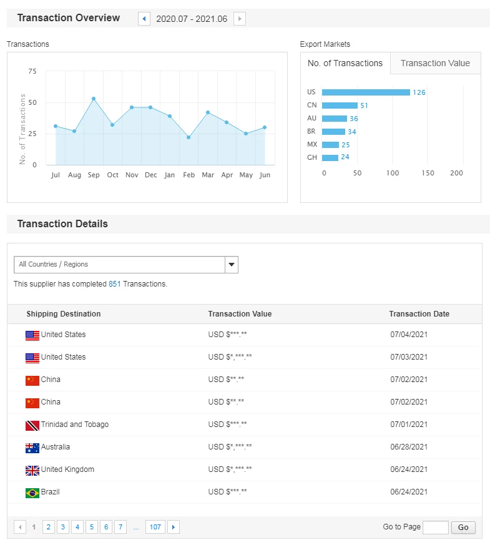Click previous period arrow beside date range
Screen dimensions: 490x545
pos(144,19)
